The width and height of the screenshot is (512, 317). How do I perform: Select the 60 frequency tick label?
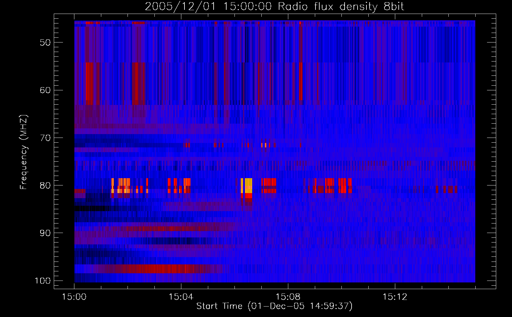click(45, 90)
